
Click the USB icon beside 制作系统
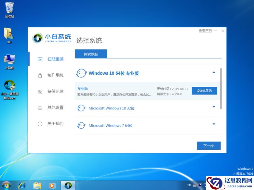(40, 75)
